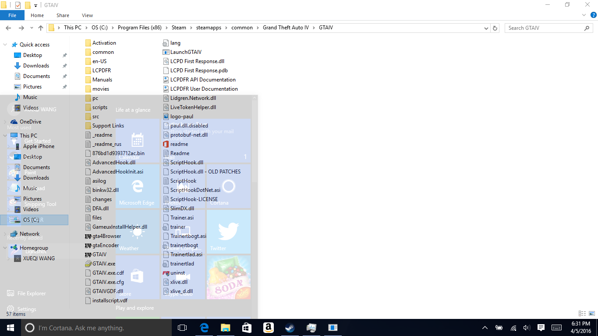Screen dimensions: 598x336
Task: Show hidden tray icons
Action: point(485,328)
